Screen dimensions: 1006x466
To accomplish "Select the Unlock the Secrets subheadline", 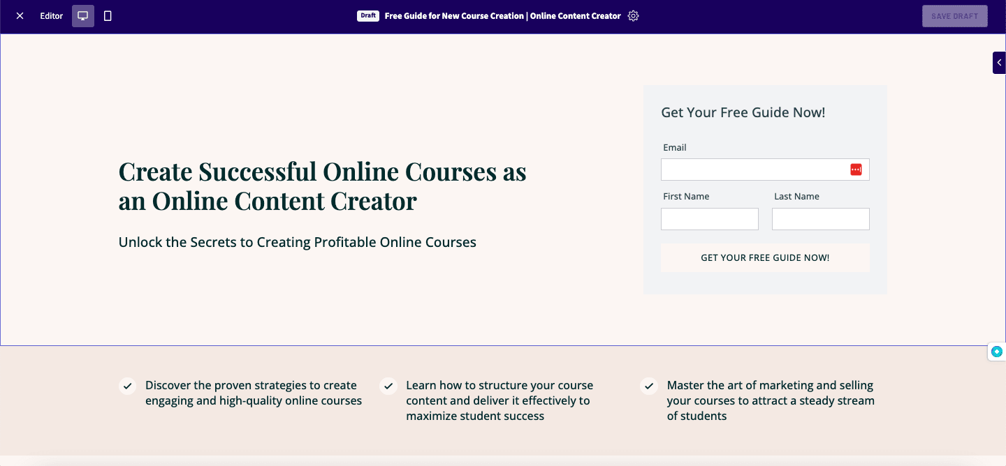I will pos(297,242).
